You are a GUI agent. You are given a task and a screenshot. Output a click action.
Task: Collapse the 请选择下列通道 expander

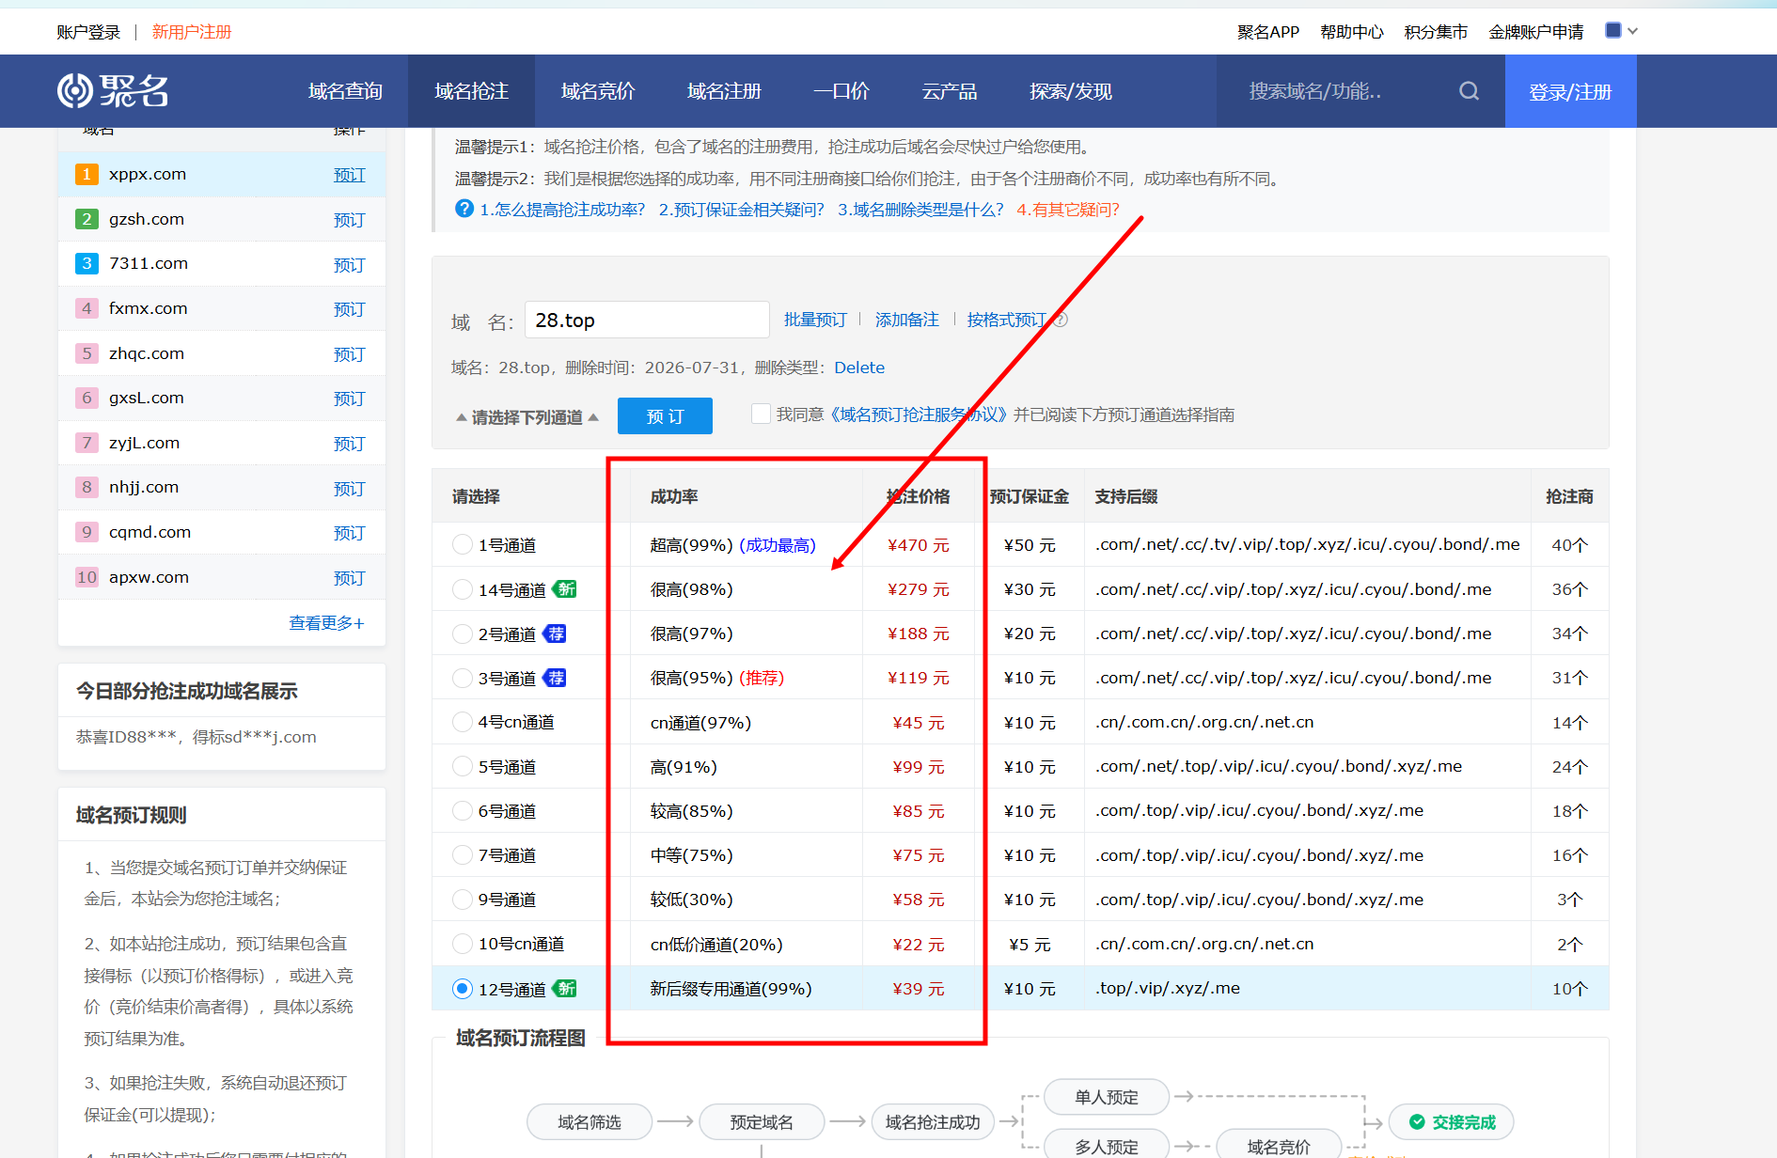point(527,417)
